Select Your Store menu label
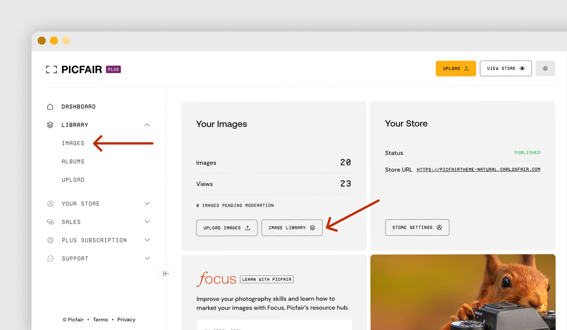Viewport: 567px width, 330px height. point(80,203)
